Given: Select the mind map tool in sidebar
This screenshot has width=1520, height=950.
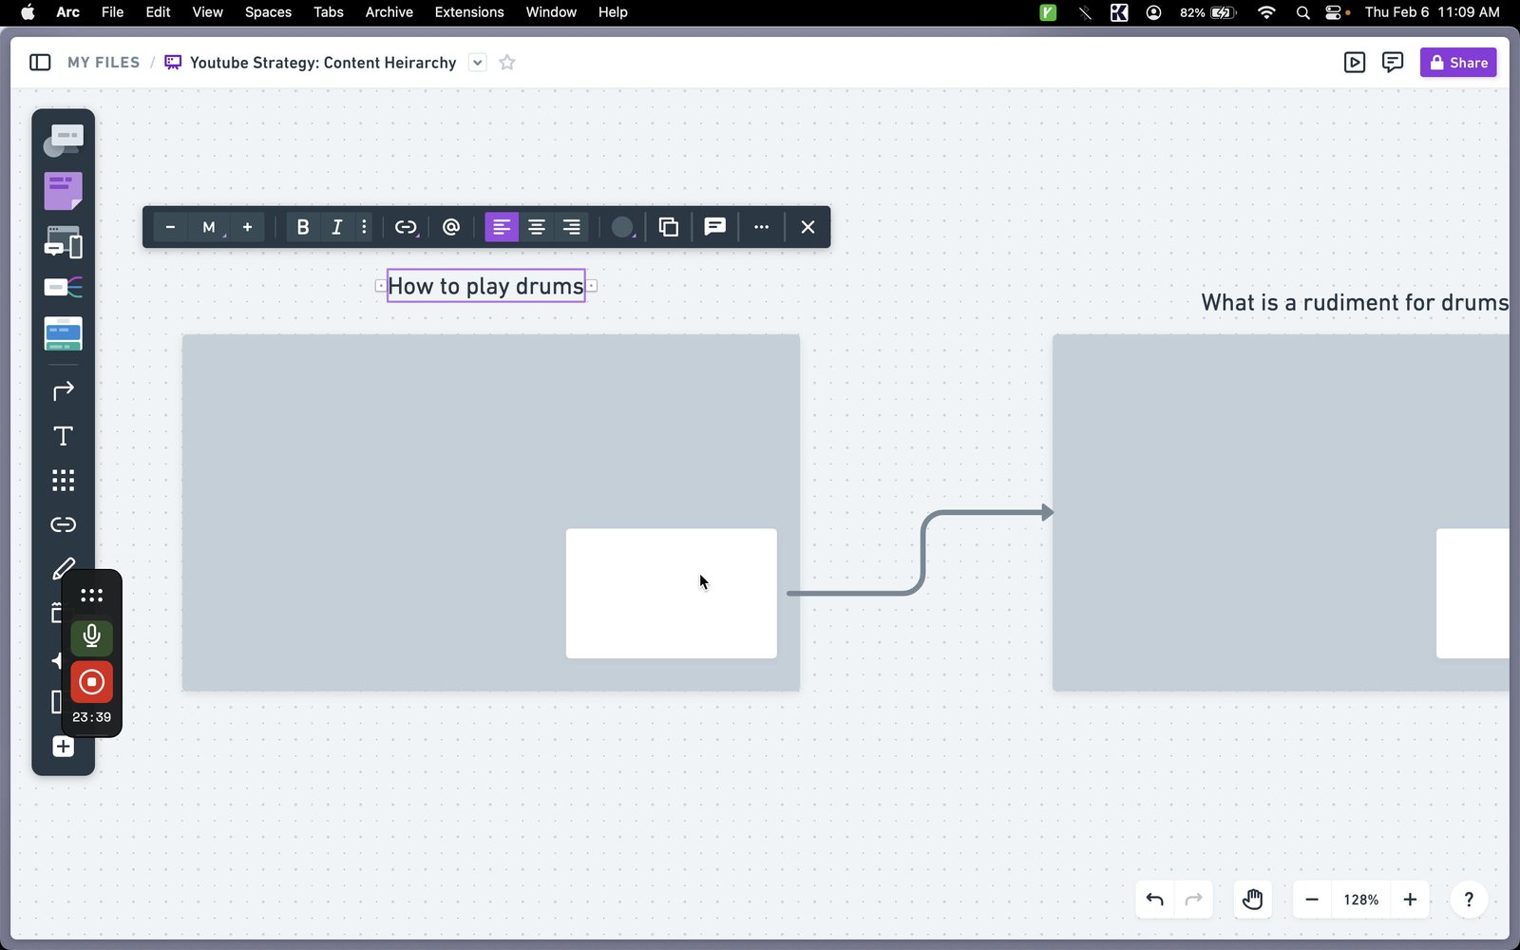Looking at the screenshot, I should (63, 287).
